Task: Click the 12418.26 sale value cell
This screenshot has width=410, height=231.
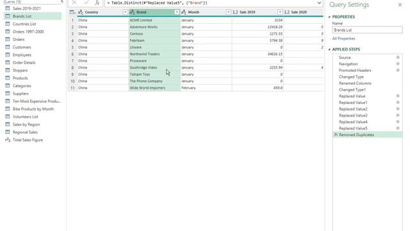Action: pyautogui.click(x=258, y=27)
